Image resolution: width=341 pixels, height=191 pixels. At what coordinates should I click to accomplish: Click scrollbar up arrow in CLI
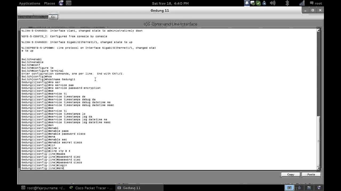(x=318, y=30)
